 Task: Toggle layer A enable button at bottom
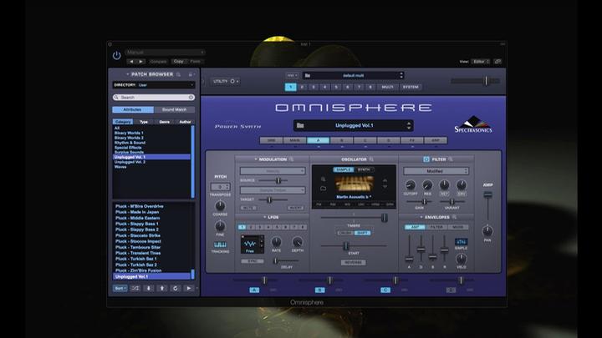coord(254,290)
